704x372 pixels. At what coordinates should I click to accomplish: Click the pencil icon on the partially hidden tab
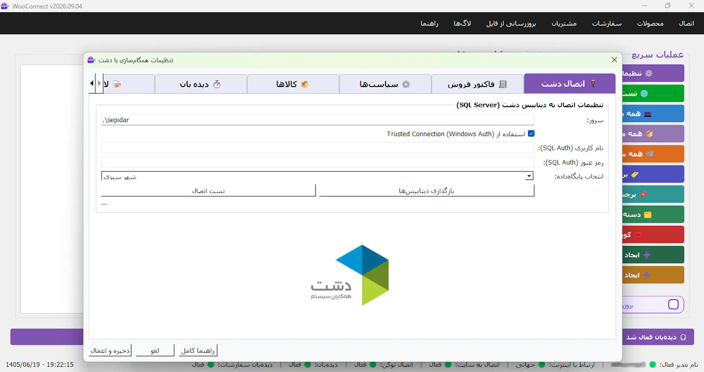click(117, 84)
